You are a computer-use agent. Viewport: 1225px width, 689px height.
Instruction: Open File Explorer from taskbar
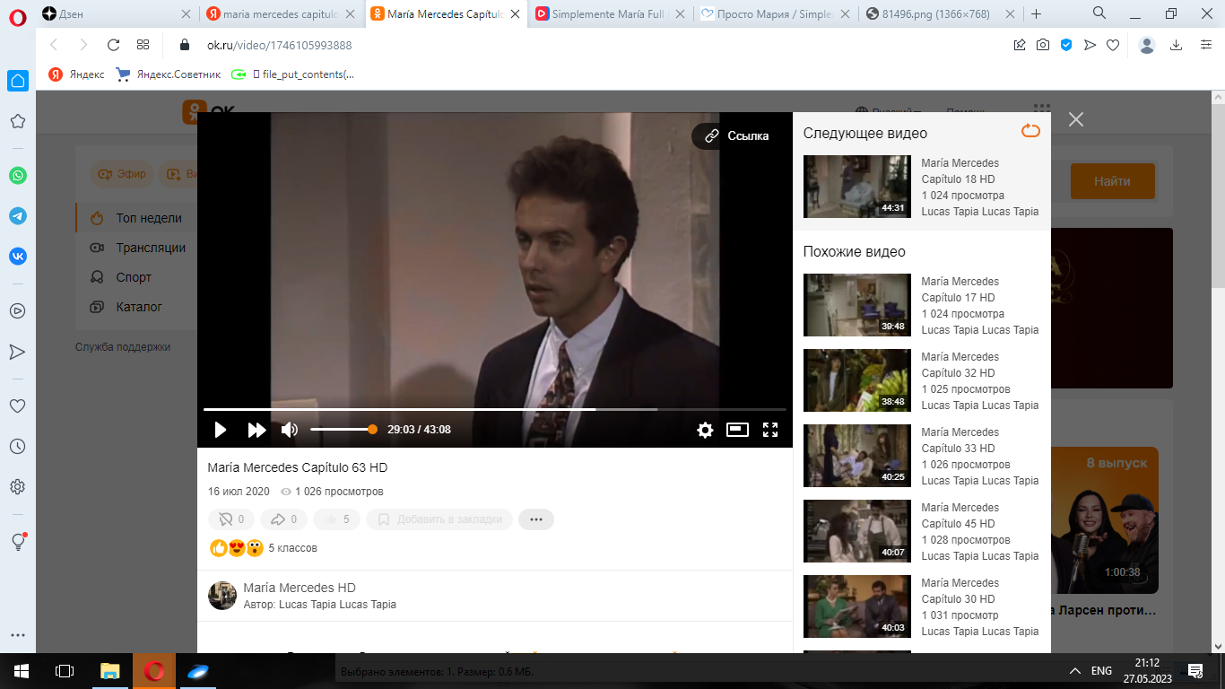click(x=109, y=670)
